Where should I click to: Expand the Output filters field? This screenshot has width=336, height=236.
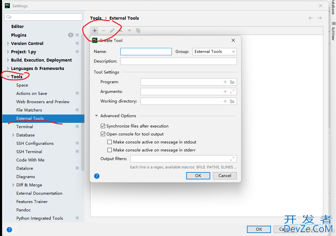[x=232, y=159]
